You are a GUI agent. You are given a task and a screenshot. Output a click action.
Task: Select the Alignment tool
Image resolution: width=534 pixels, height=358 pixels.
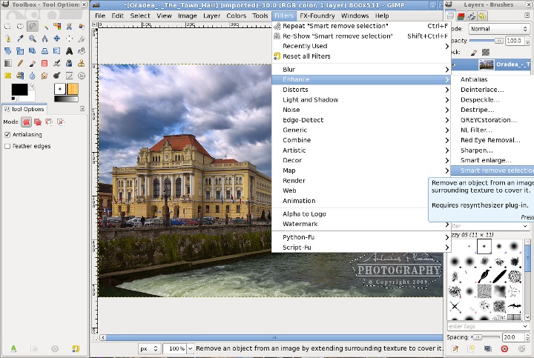pyautogui.click(x=69, y=39)
